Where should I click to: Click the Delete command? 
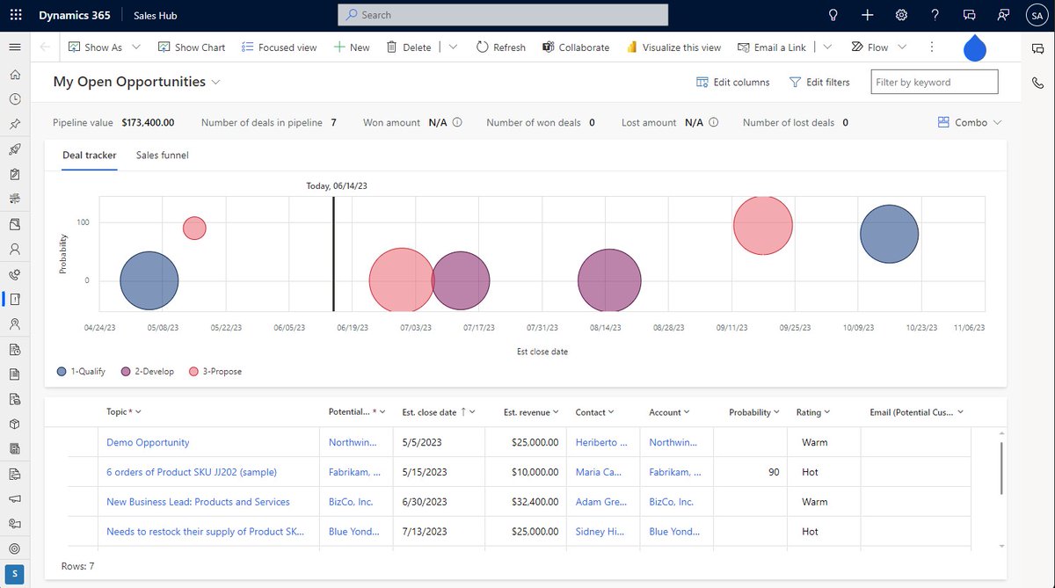[x=409, y=47]
